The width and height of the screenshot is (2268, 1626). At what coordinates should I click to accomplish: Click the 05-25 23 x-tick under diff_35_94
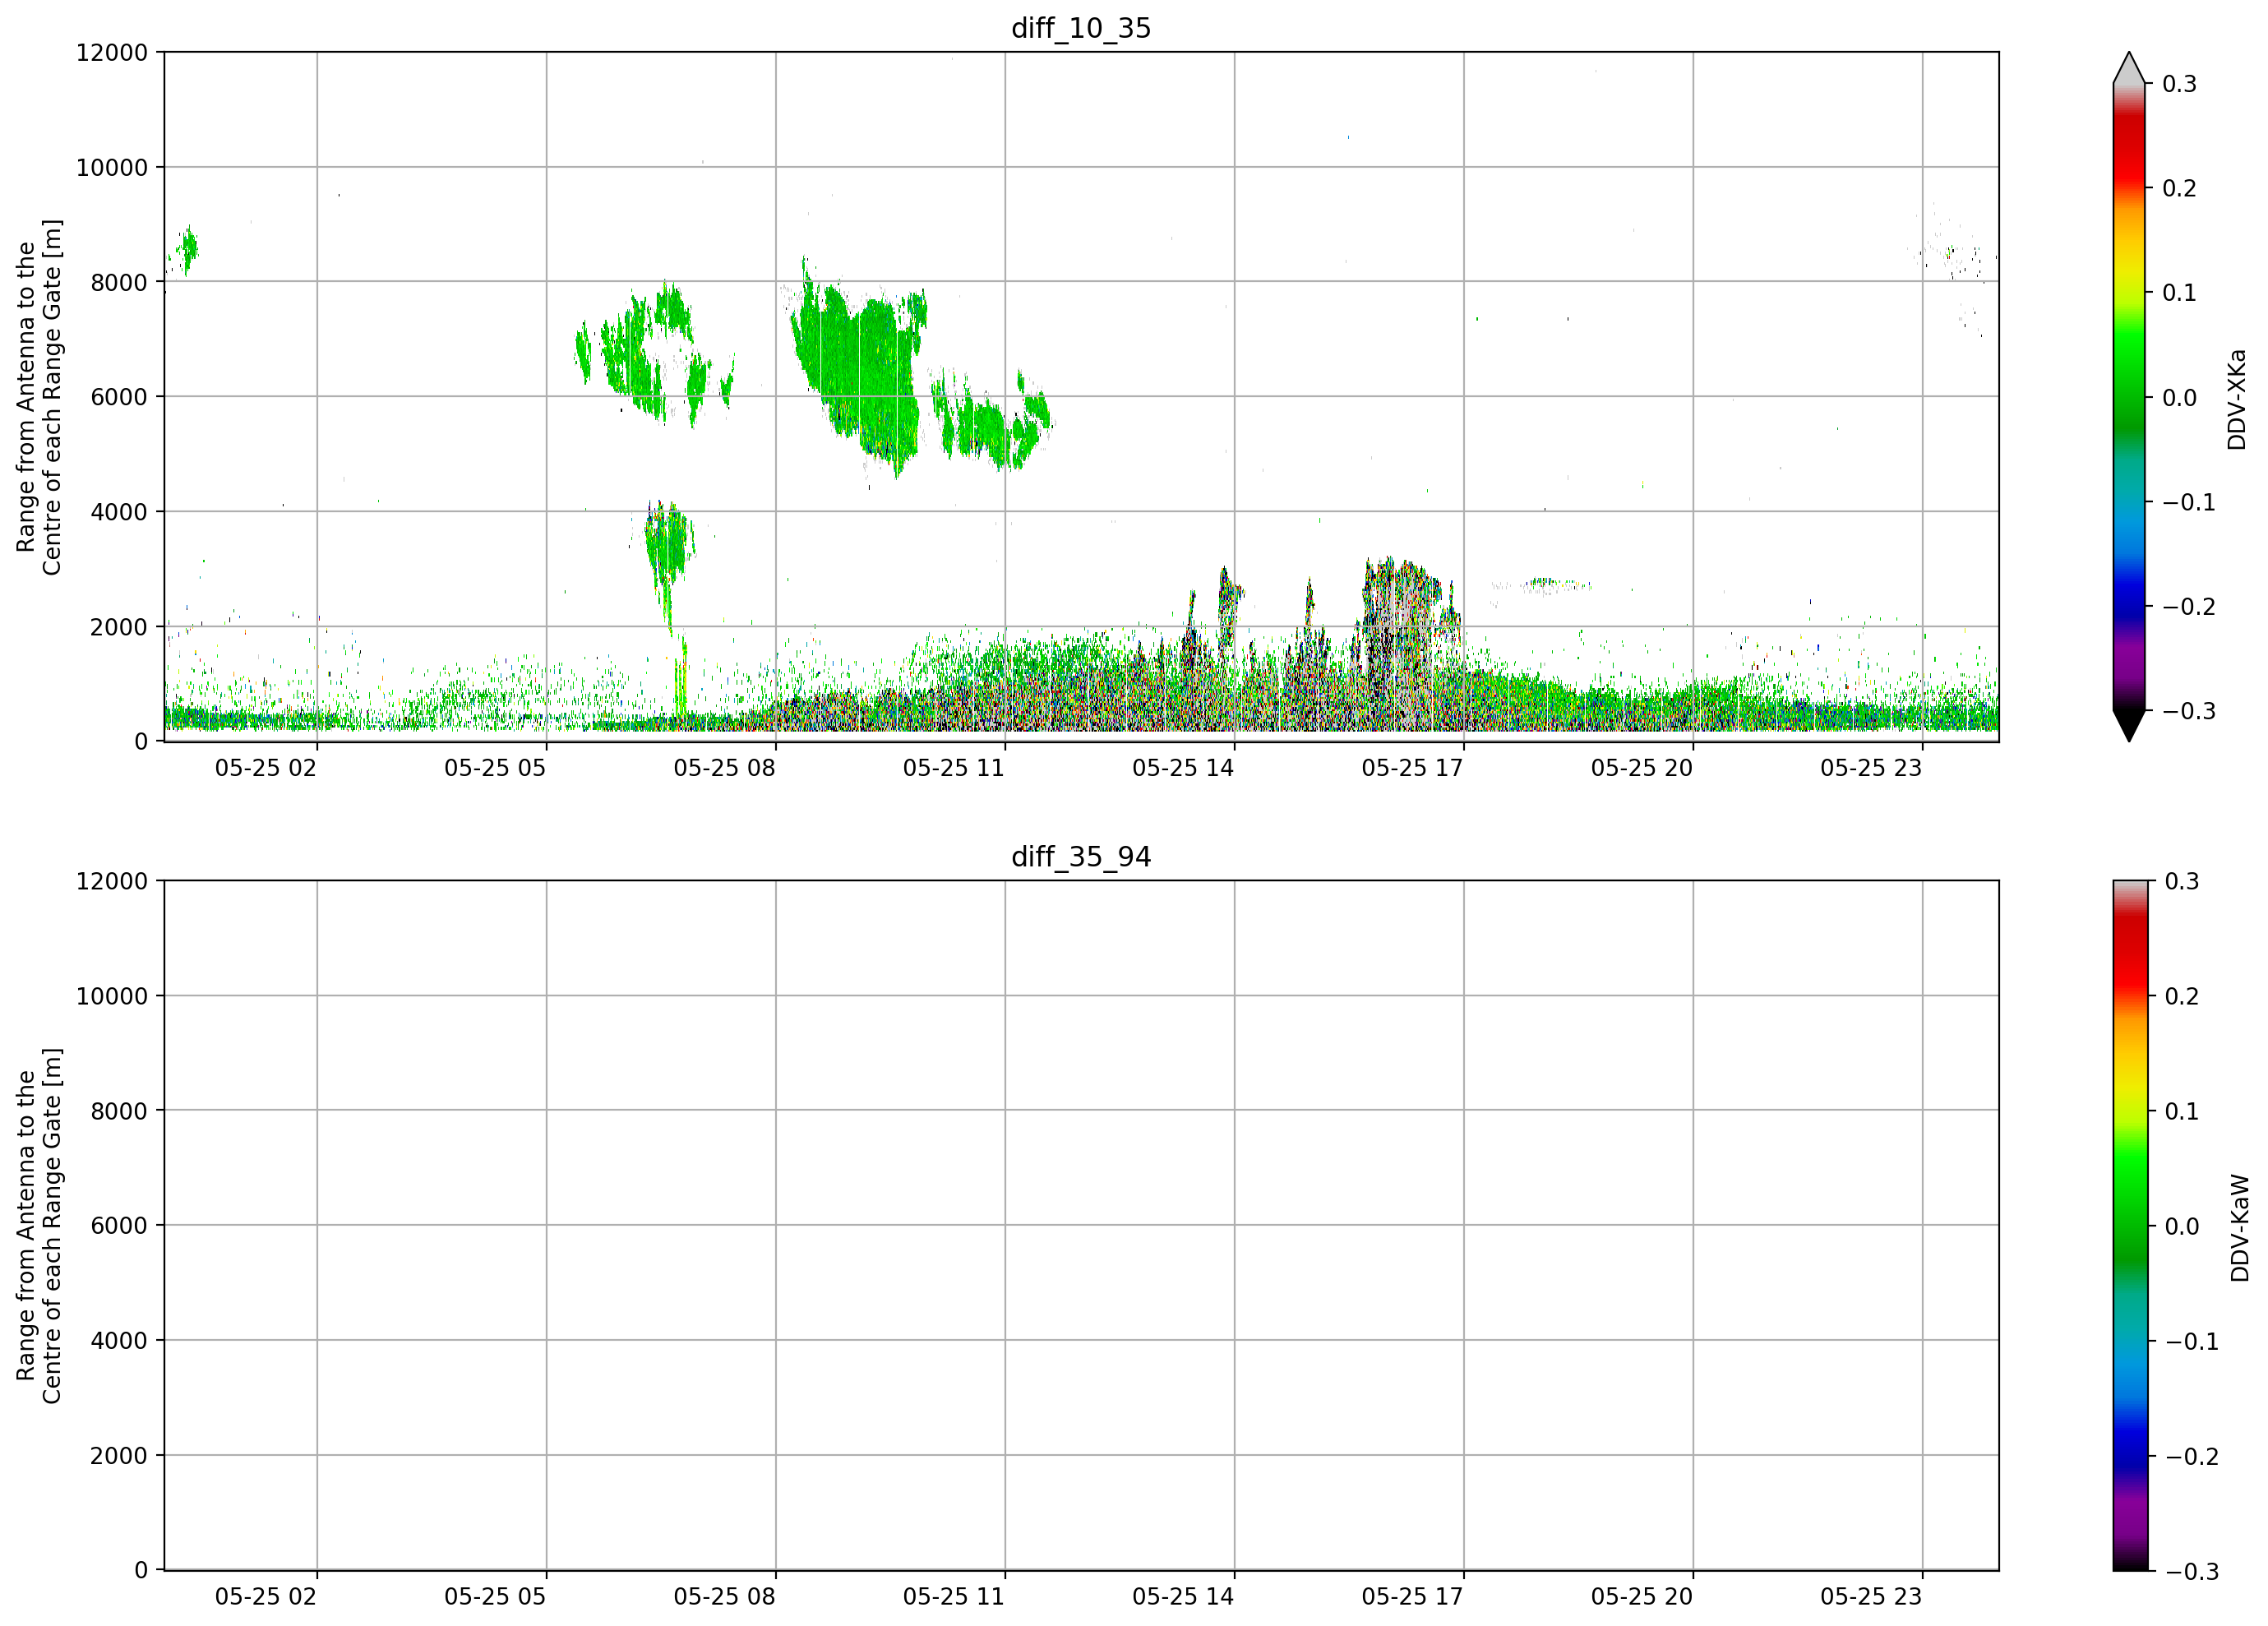click(1871, 1597)
